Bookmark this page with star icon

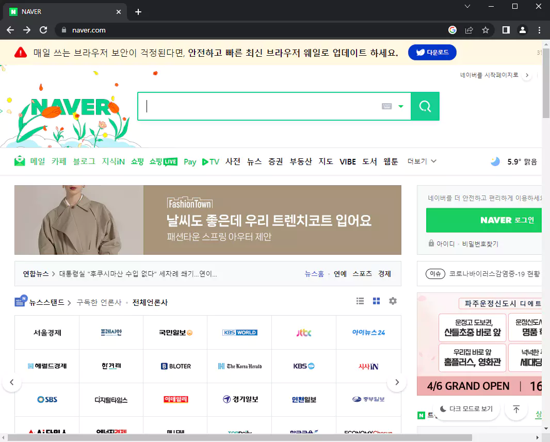[x=486, y=30]
